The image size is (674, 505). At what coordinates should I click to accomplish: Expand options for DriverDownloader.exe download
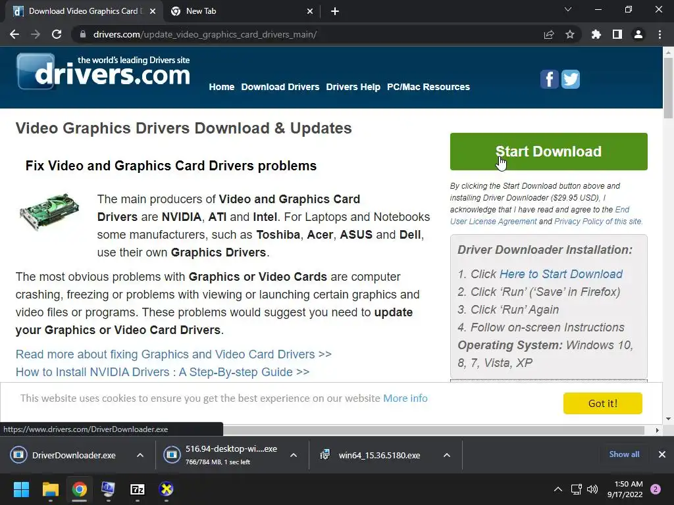pos(140,455)
